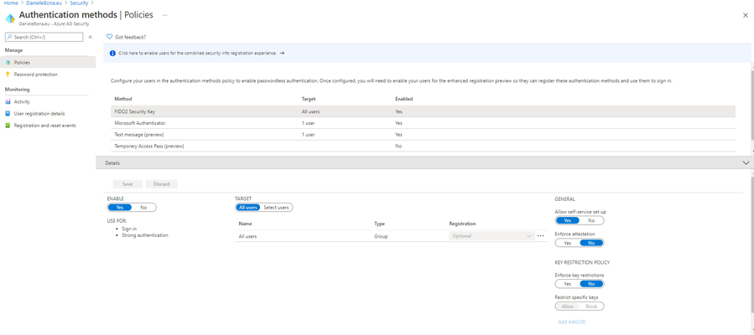Click the Type column header
754x335 pixels.
(x=379, y=224)
